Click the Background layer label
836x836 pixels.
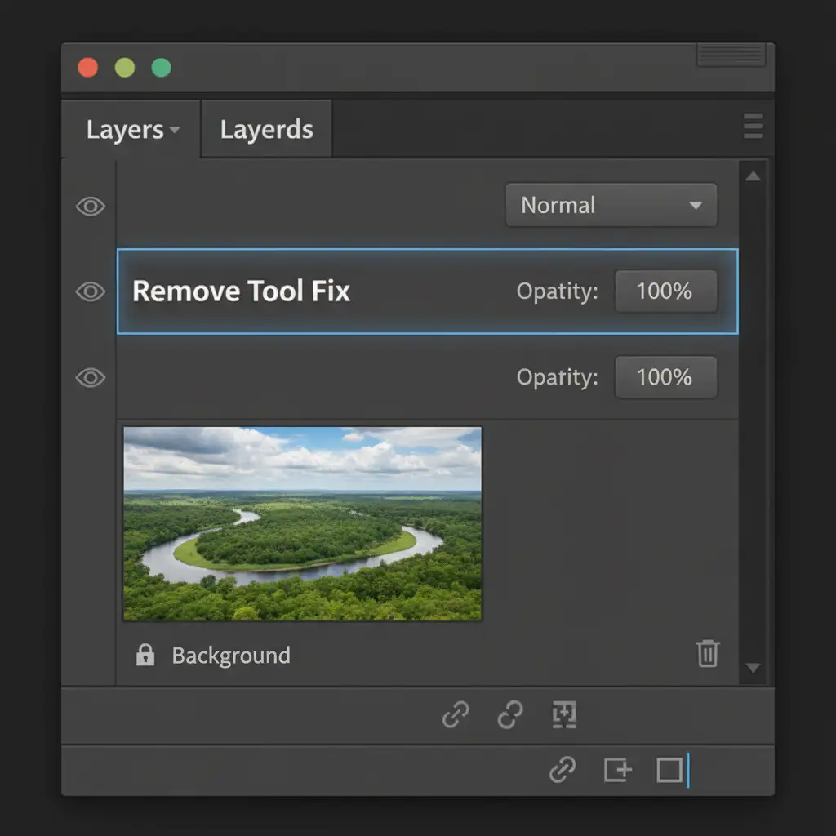pos(231,656)
